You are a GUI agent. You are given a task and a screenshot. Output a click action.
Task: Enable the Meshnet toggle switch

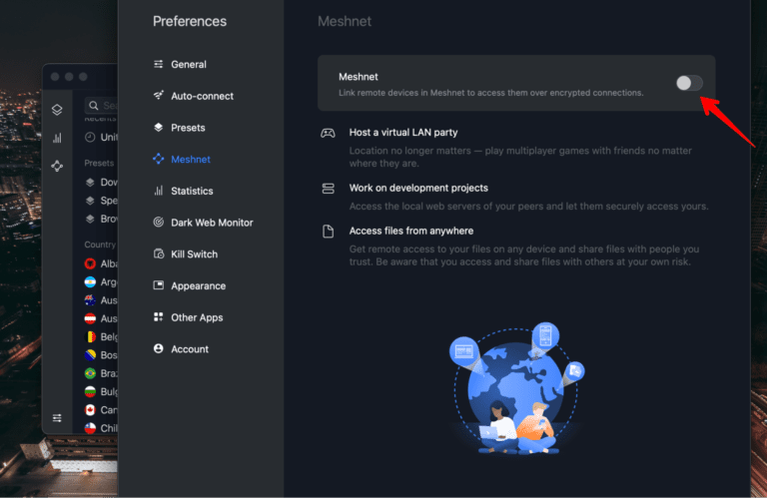(x=689, y=83)
